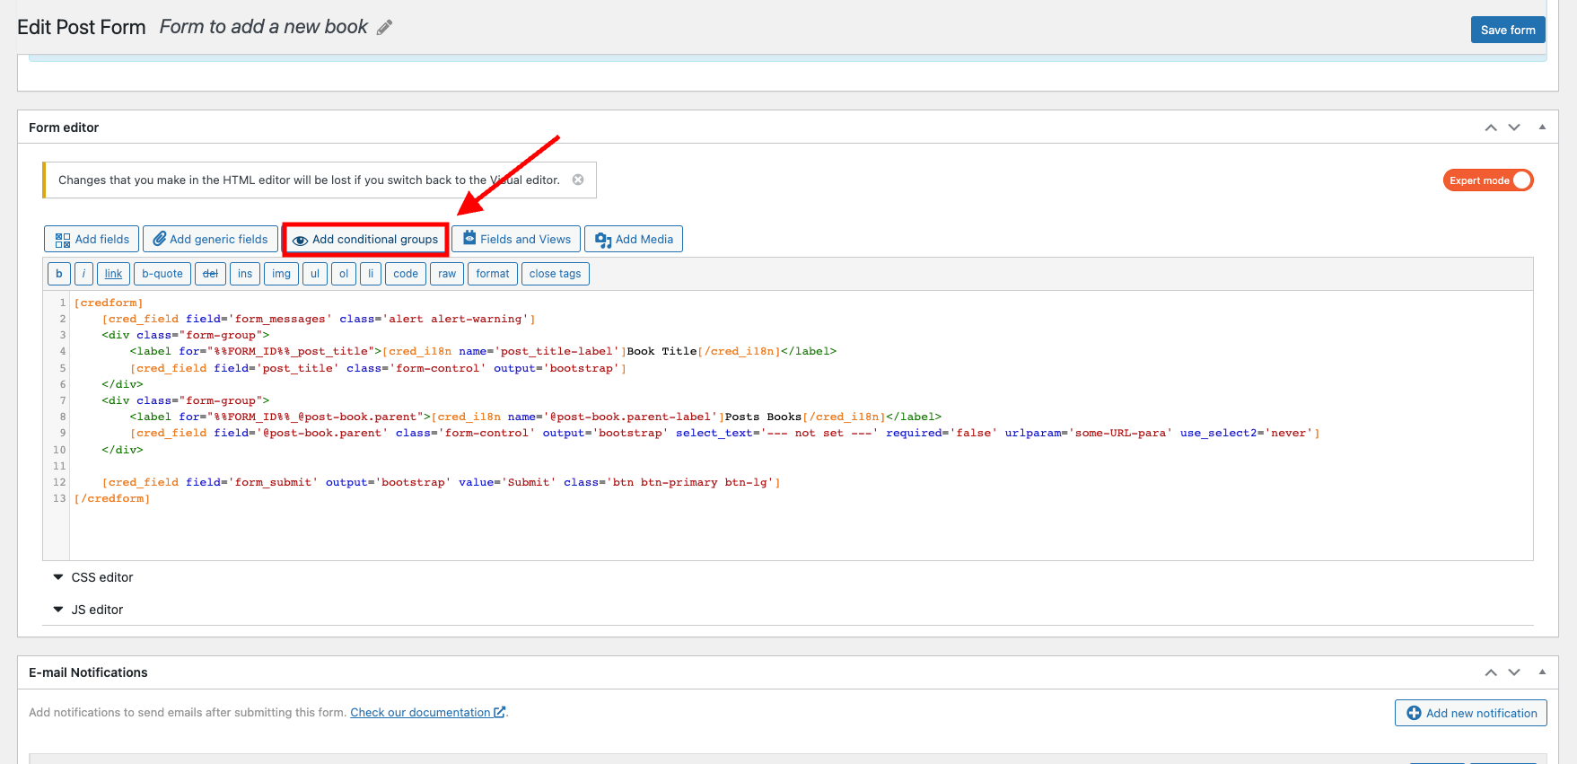Click the form_submit cred_field code line
This screenshot has width=1577, height=764.
point(441,482)
